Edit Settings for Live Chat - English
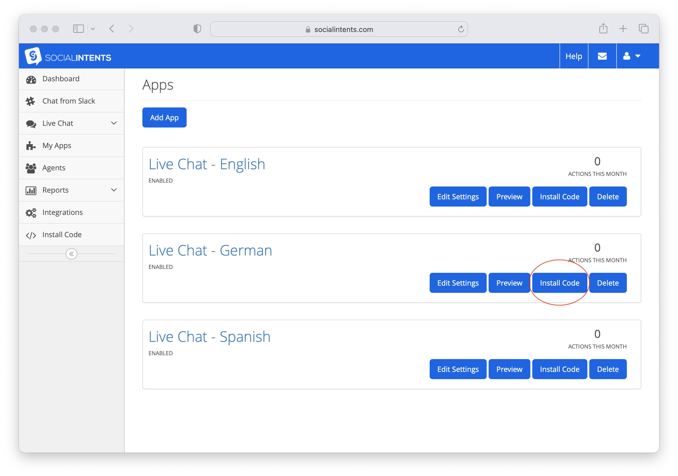The image size is (678, 476). point(458,197)
